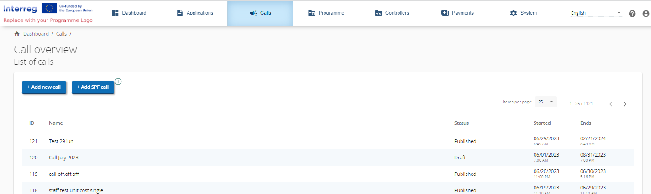Click the Calls breadcrumb link

[x=61, y=34]
